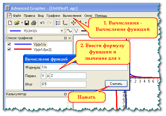Undo last action with blue arrow
Viewport: 166px width, 116px height.
coord(42,23)
